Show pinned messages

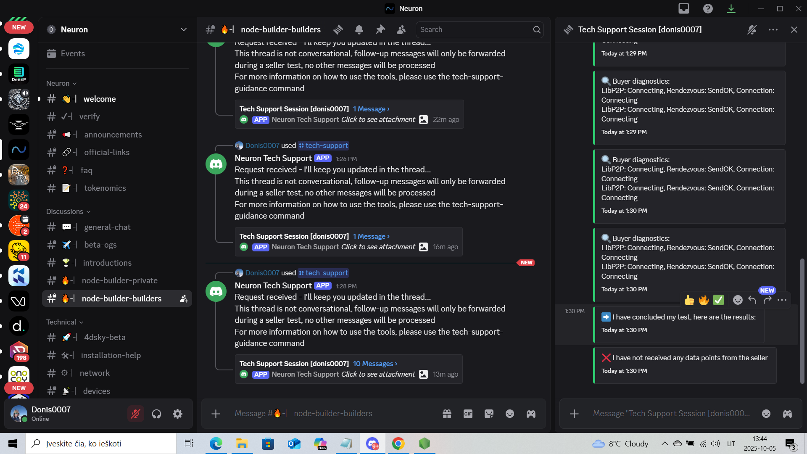tap(380, 29)
